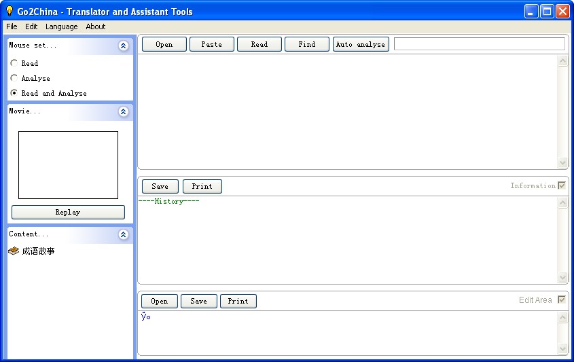Open the Language menu
Screen dimensions: 574x362
click(x=62, y=26)
